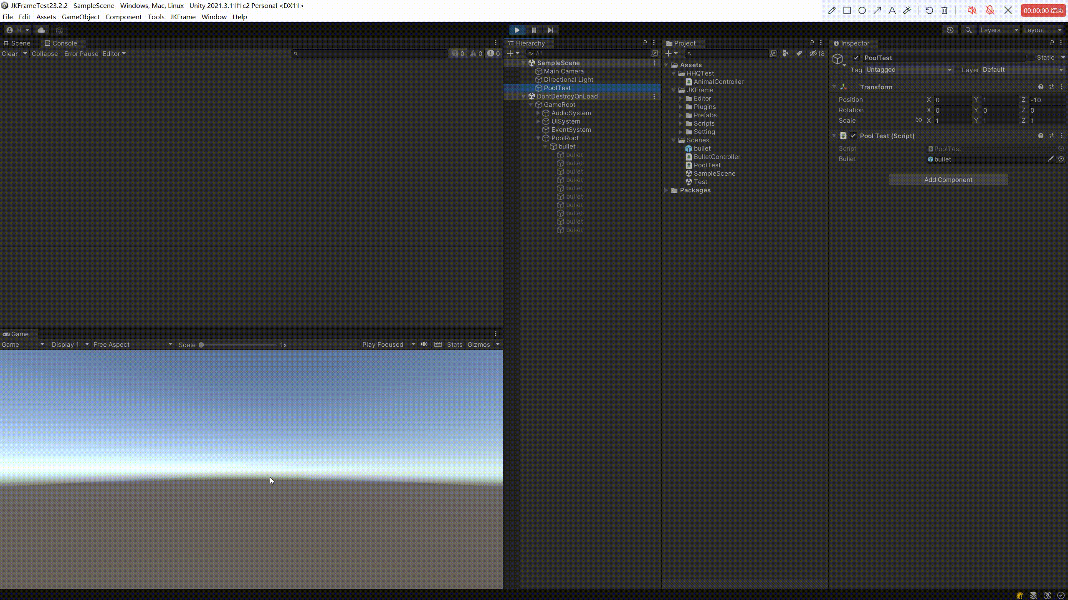Open the JKFrame menu

coord(182,17)
